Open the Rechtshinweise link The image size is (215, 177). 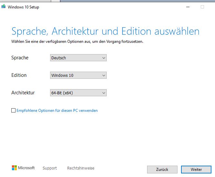(x=81, y=168)
